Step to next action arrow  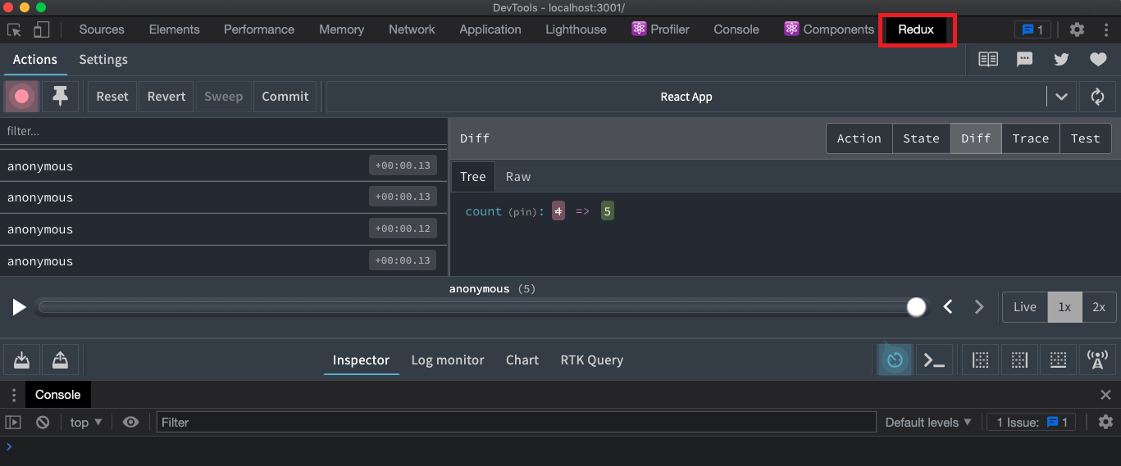[979, 307]
